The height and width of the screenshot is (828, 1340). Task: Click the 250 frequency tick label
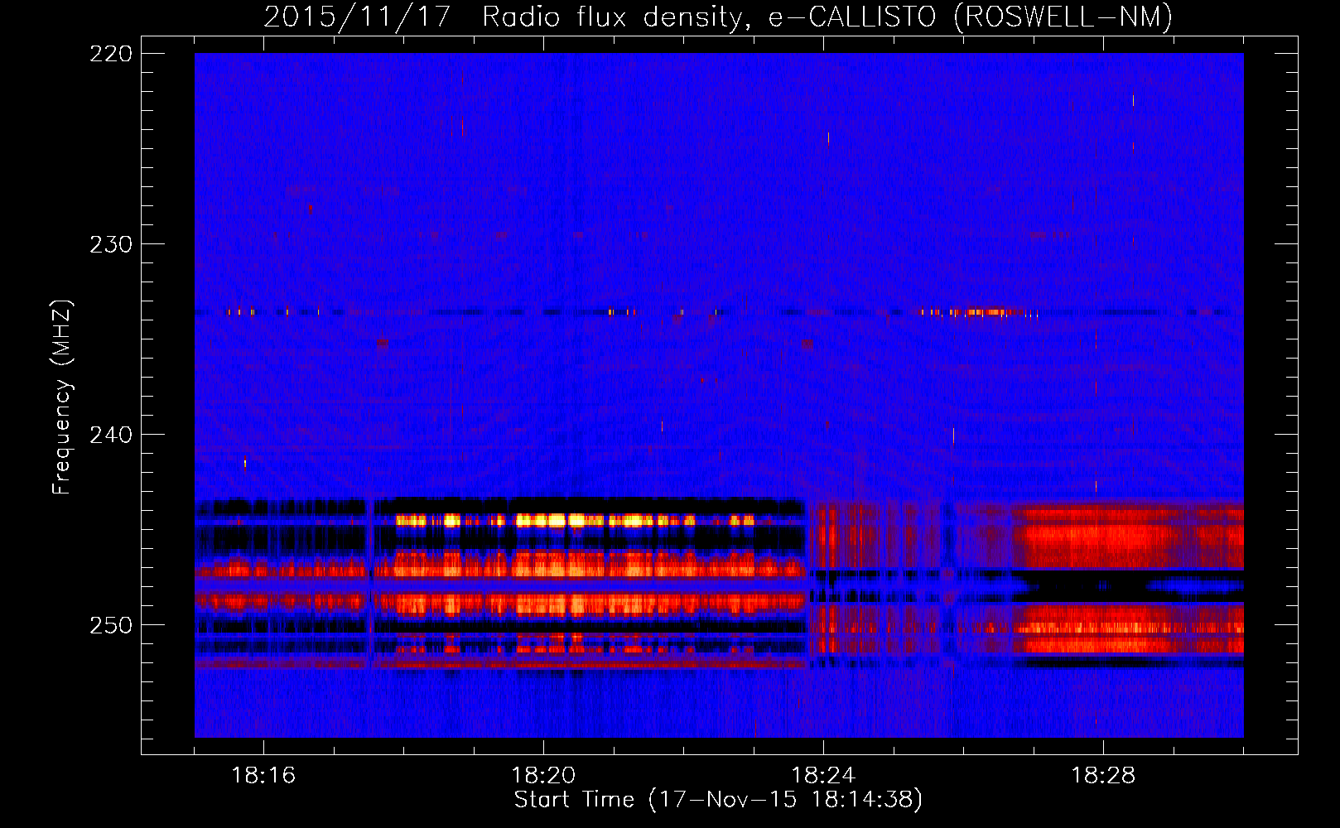click(x=110, y=625)
